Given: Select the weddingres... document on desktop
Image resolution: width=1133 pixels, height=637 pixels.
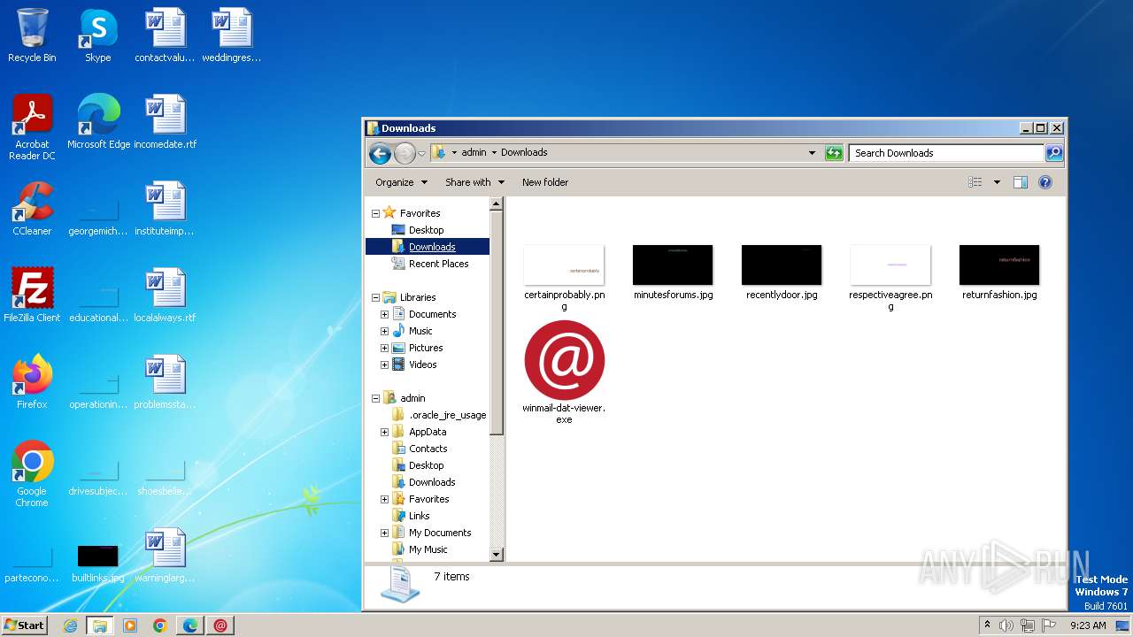Looking at the screenshot, I should (x=232, y=35).
